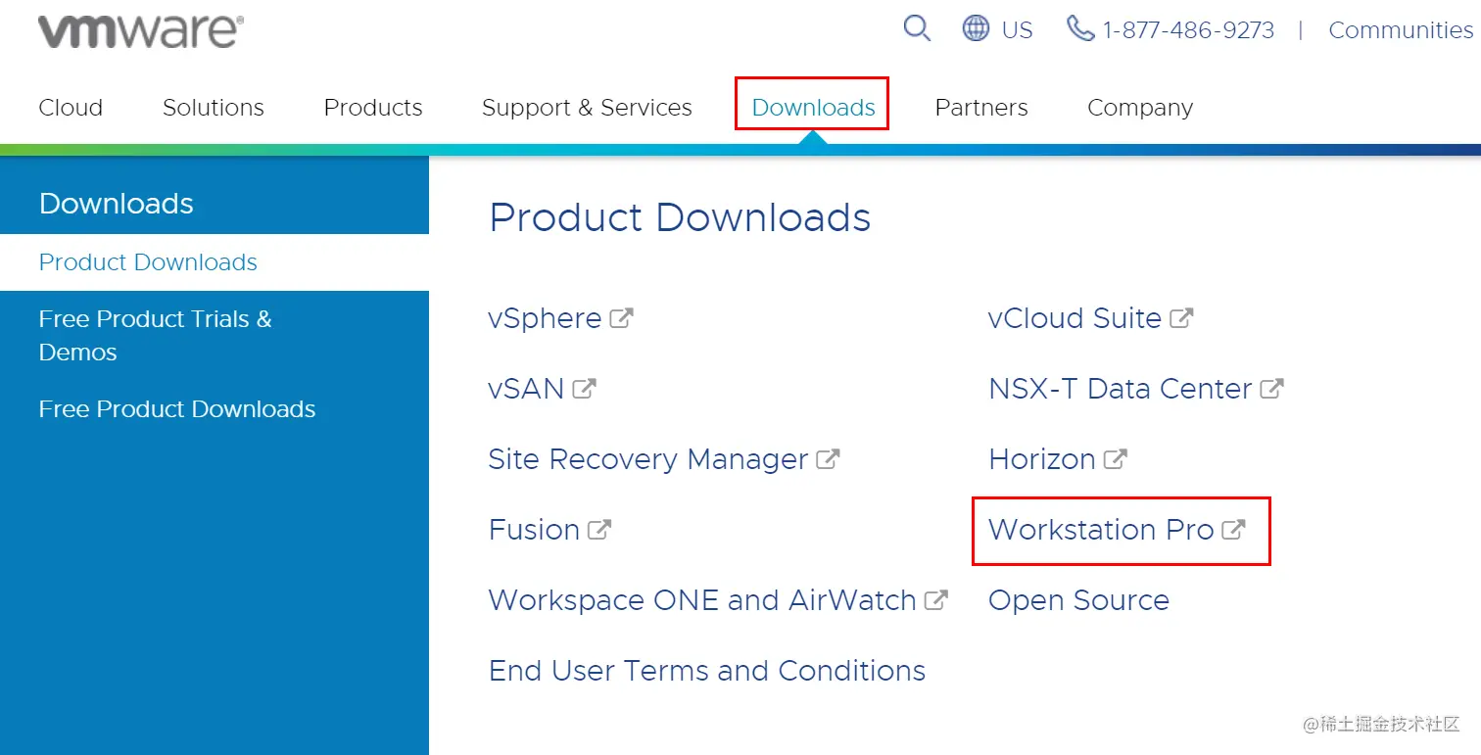Open the Cloud menu
Viewport: 1481px width, 755px height.
71,107
